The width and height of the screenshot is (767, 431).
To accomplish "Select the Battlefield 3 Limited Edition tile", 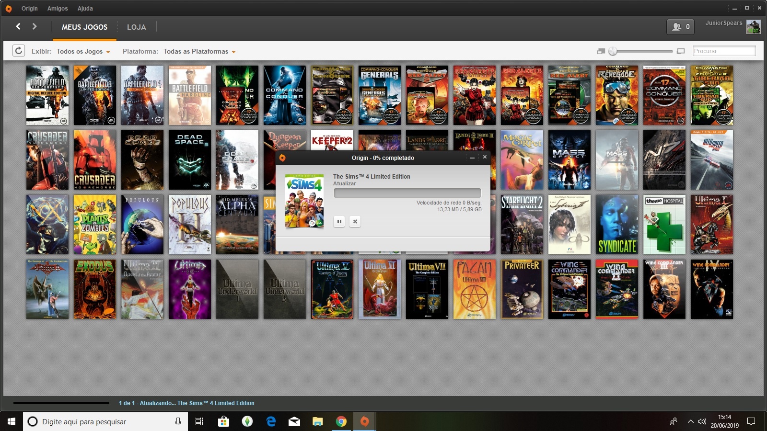I will pos(95,95).
